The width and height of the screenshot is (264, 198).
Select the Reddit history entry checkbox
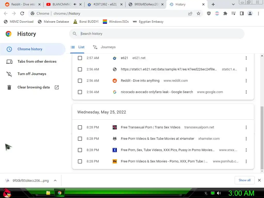[x=80, y=81]
